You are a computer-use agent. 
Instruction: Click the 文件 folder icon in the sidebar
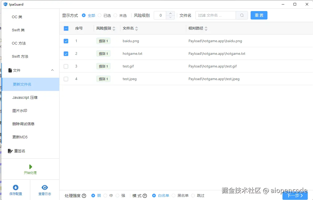[10, 70]
